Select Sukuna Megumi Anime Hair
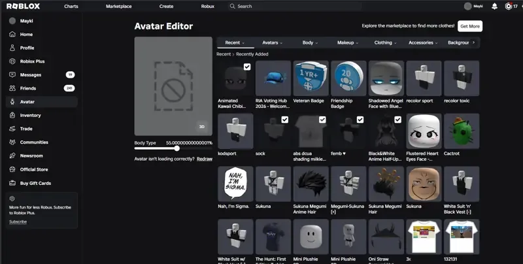Screen dimensions: 523x264 [x=311, y=184]
